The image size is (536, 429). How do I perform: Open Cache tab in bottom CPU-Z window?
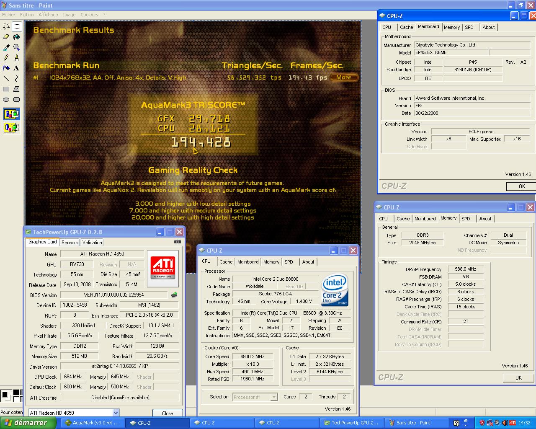(226, 262)
